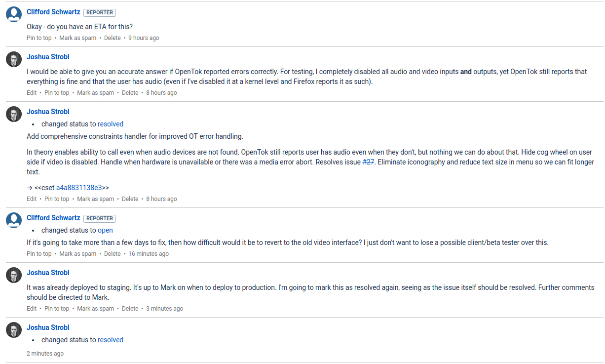This screenshot has height=364, width=605.
Task: Click the '8 hours ago' timestamp on OpenTok comment
Action: click(161, 93)
